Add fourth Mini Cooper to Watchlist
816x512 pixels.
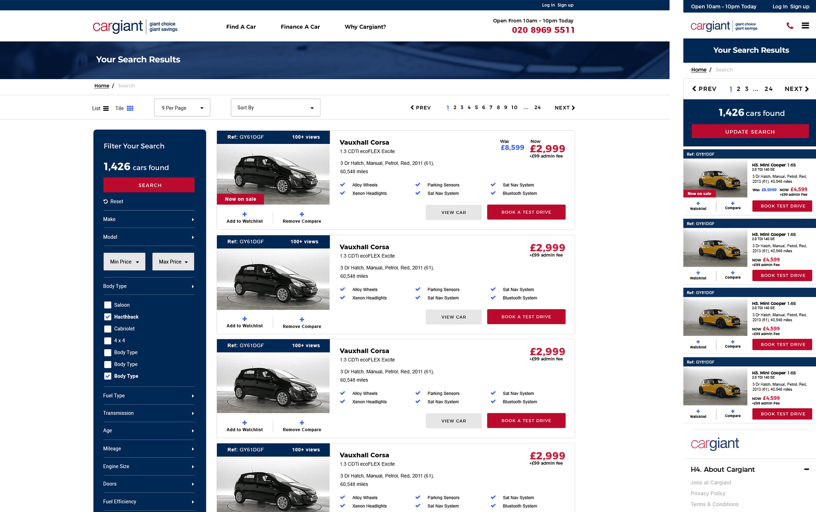pos(698,414)
